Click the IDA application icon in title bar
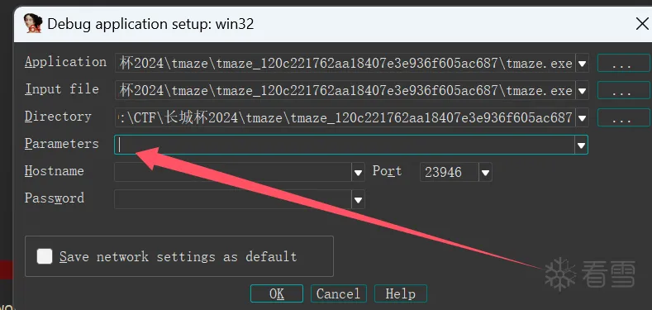 [32, 24]
